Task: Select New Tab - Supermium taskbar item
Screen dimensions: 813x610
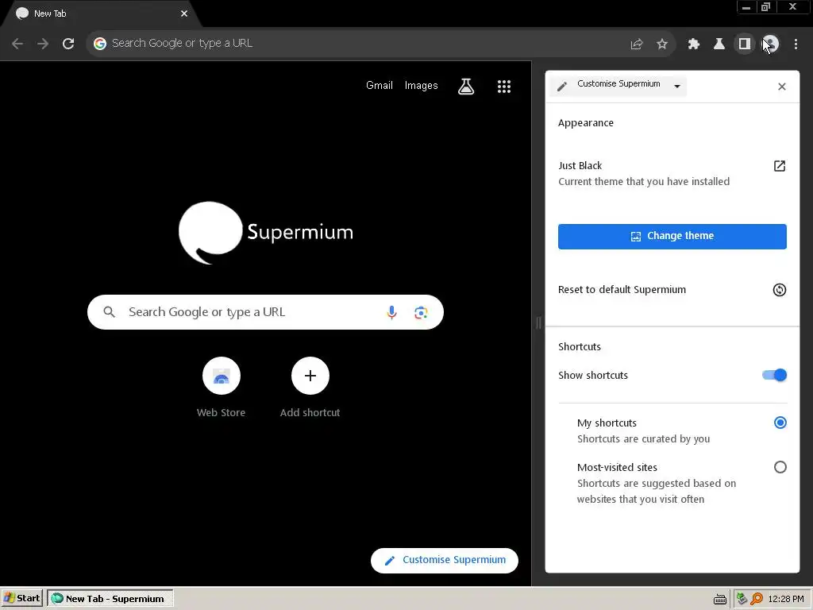Action: tap(110, 599)
